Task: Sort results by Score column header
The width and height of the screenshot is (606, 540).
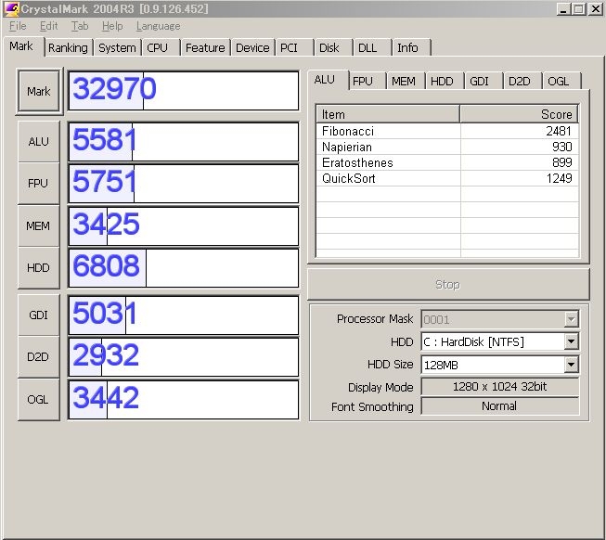Action: (x=519, y=114)
